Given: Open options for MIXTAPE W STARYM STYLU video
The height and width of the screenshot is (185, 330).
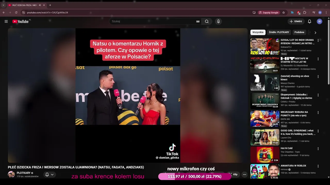Looking at the screenshot, I should pyautogui.click(x=318, y=59).
